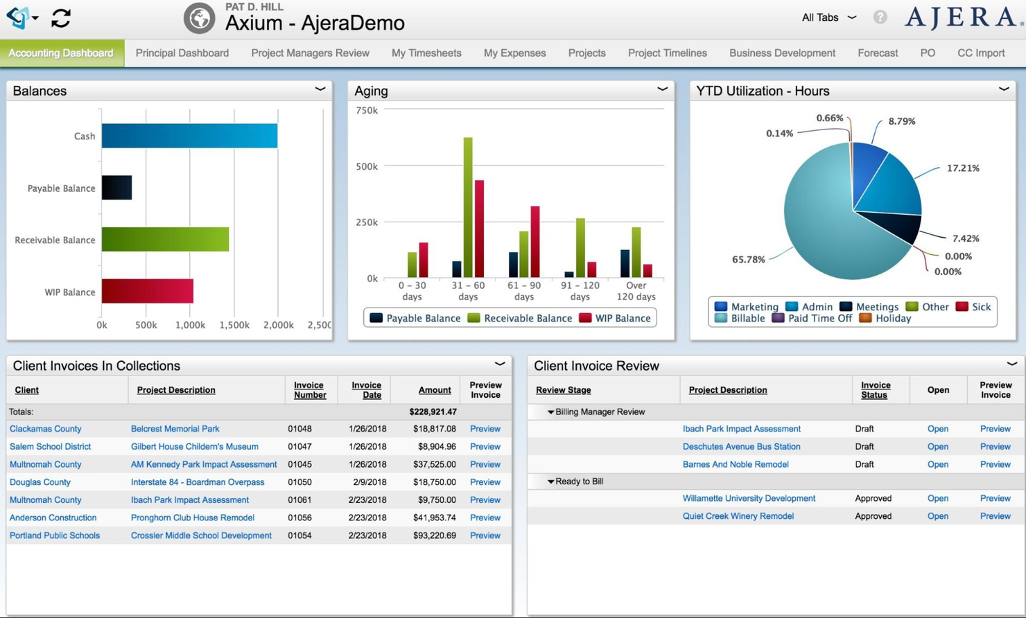This screenshot has width=1026, height=618.
Task: Open the help question mark icon
Action: point(880,17)
